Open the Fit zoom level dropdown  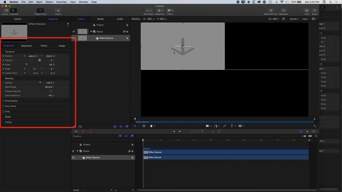(274, 19)
